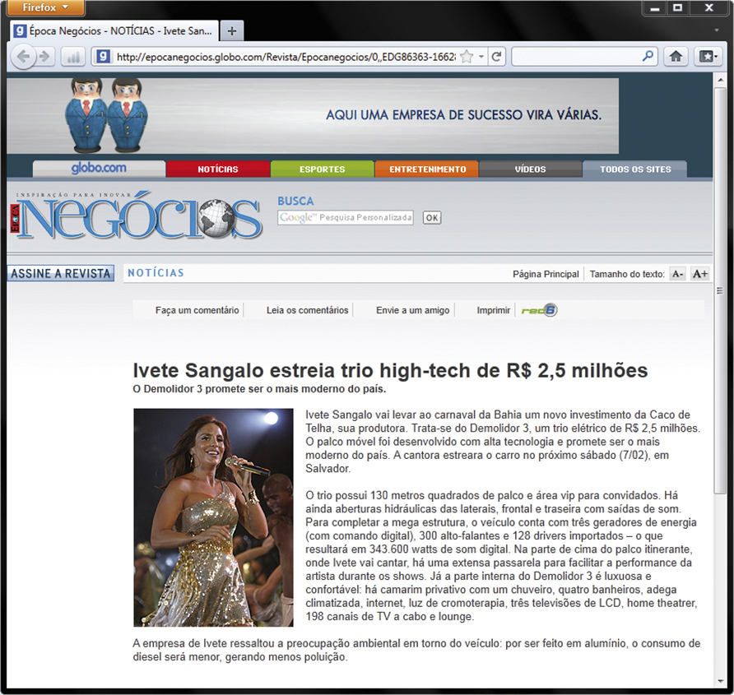Click the site favicon in the address bar
Screen dimensions: 734x695
tap(103, 57)
